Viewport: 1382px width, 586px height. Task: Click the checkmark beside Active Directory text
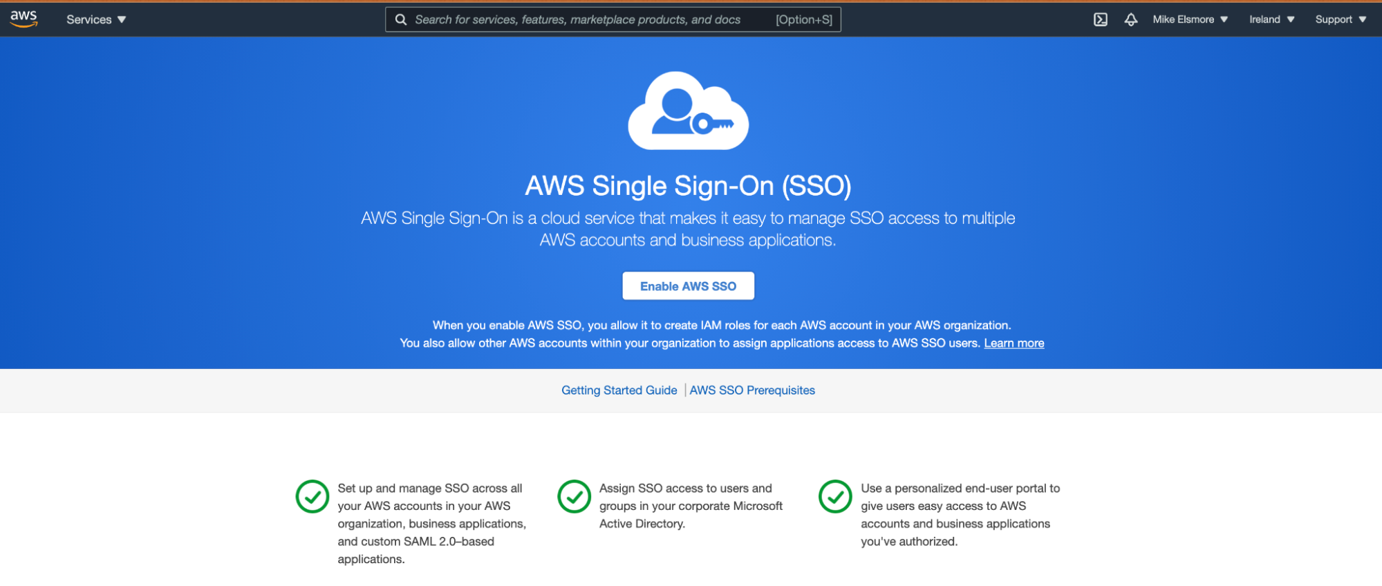[x=575, y=496]
